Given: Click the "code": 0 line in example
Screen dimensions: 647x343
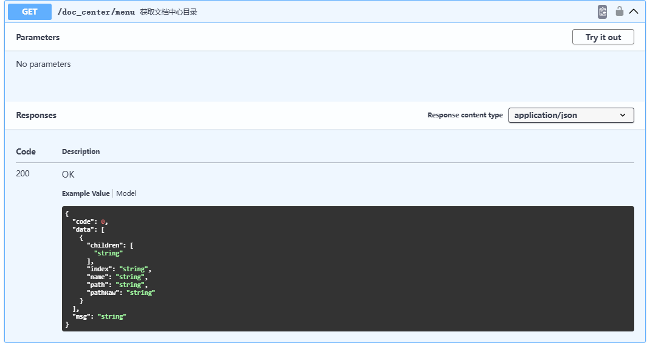Looking at the screenshot, I should pos(90,222).
